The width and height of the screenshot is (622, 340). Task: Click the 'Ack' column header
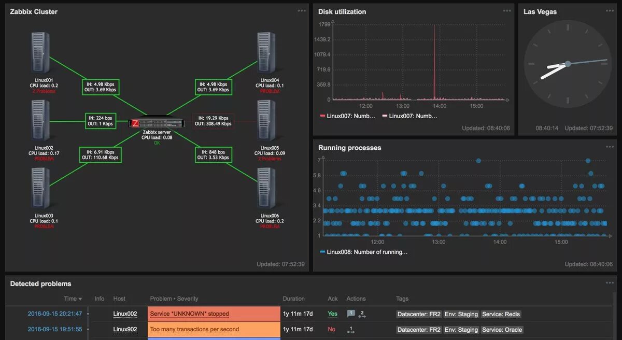click(x=333, y=299)
